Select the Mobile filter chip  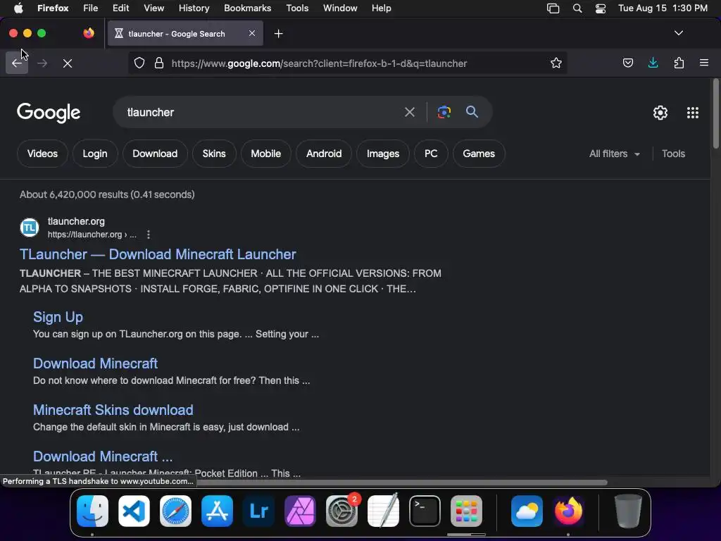265,154
